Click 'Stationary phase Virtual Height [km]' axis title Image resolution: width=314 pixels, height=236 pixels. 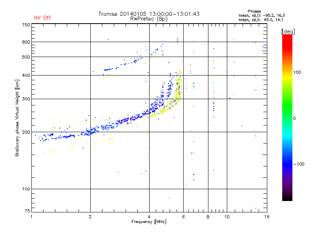coord(17,118)
